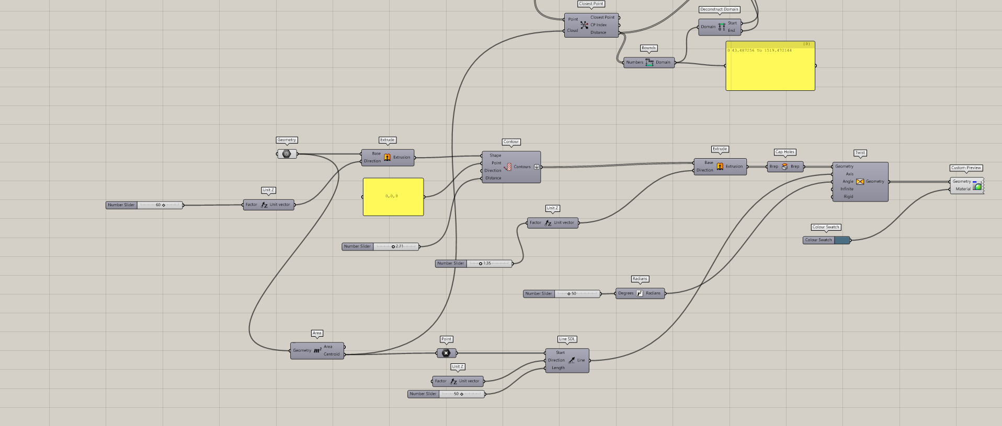This screenshot has height=426, width=1002.
Task: Click the Length input on Line SDL
Action: [x=558, y=368]
